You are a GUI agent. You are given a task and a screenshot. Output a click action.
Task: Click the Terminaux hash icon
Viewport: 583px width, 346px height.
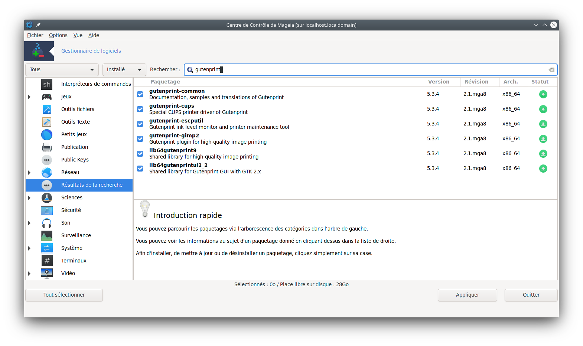pyautogui.click(x=47, y=261)
